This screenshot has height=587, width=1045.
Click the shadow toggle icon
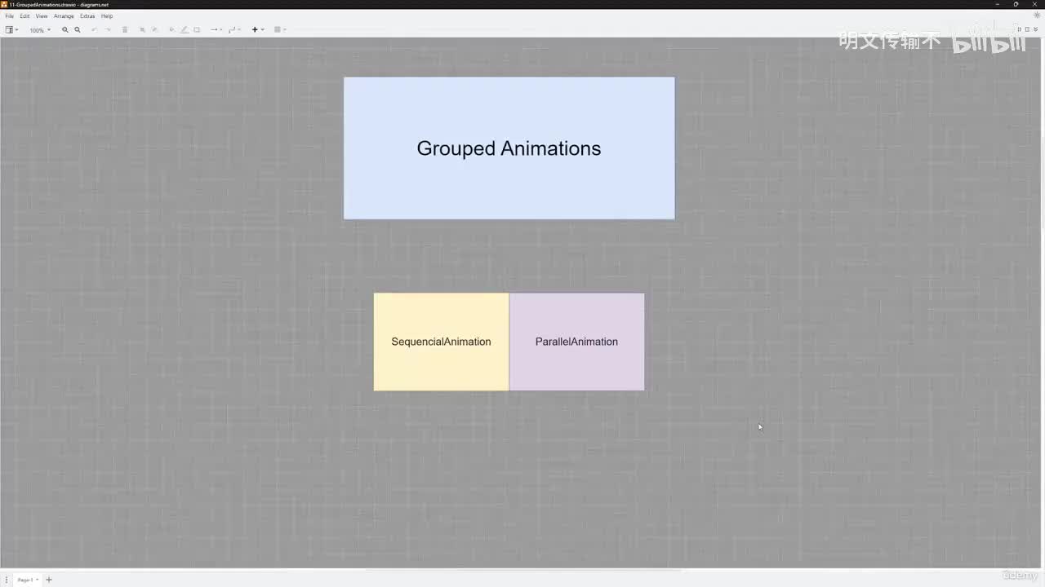tap(197, 30)
